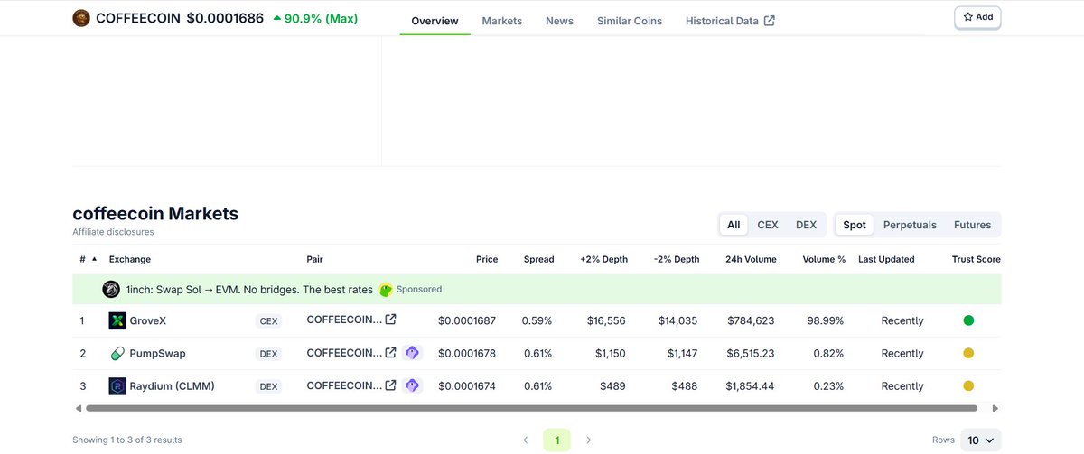Open the News tab

point(559,20)
